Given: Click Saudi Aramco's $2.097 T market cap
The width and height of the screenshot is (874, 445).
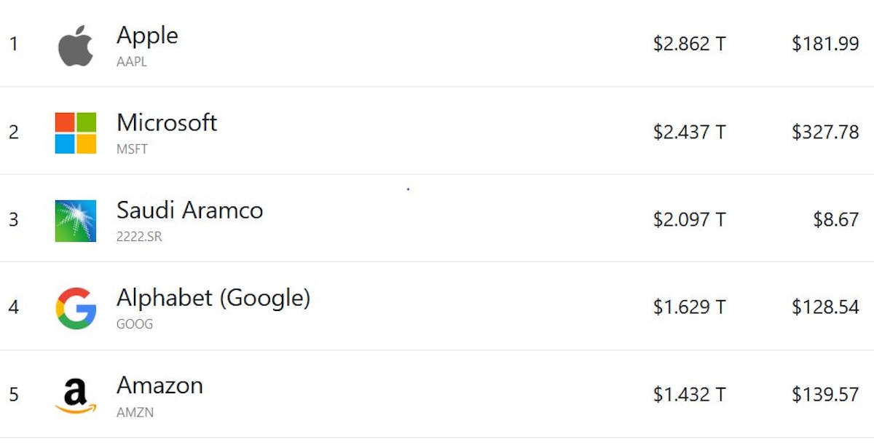Looking at the screenshot, I should click(689, 219).
